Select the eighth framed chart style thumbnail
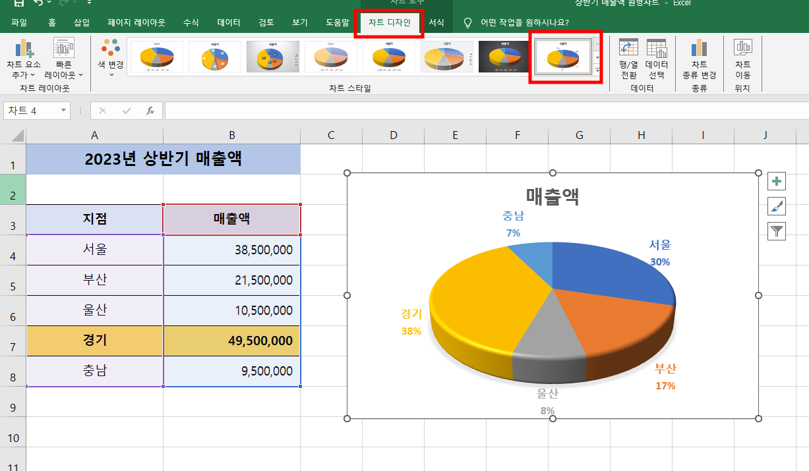809x471 pixels. pyautogui.click(x=562, y=57)
